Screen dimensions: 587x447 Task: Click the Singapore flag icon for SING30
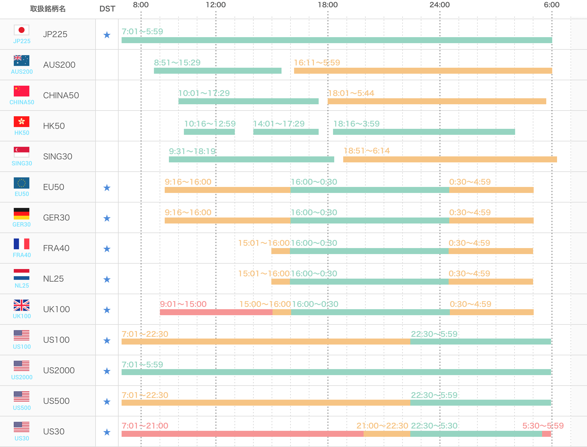[x=22, y=152]
